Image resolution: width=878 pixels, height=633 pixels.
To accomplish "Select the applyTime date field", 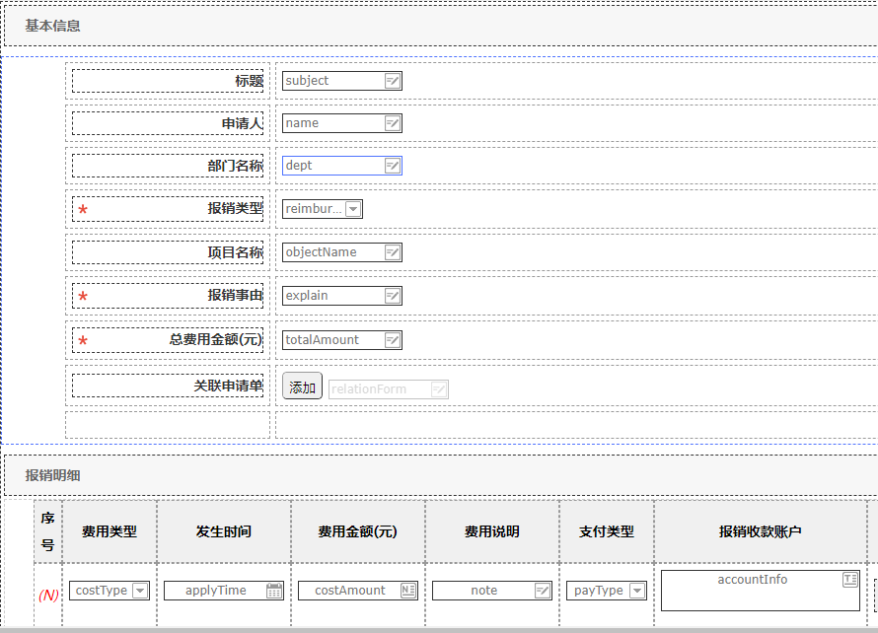I will [x=224, y=591].
